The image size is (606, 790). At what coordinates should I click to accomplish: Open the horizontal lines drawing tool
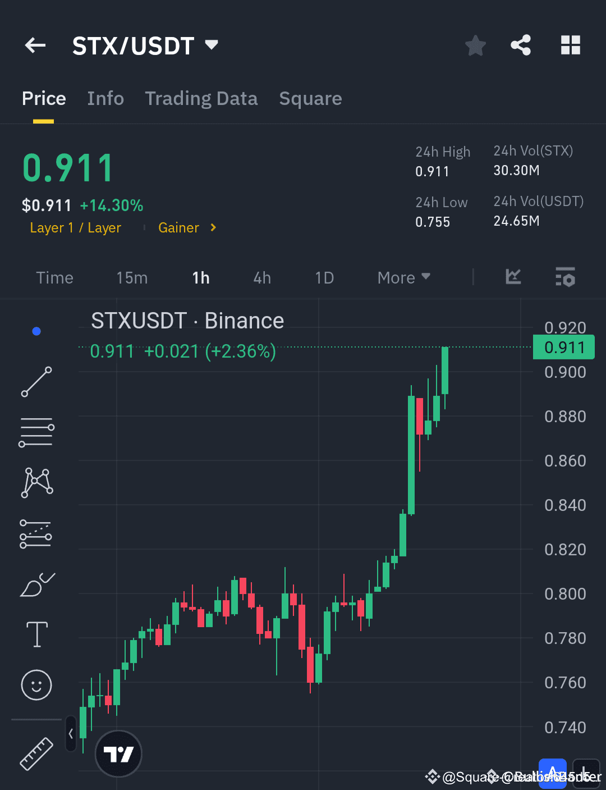pos(36,432)
